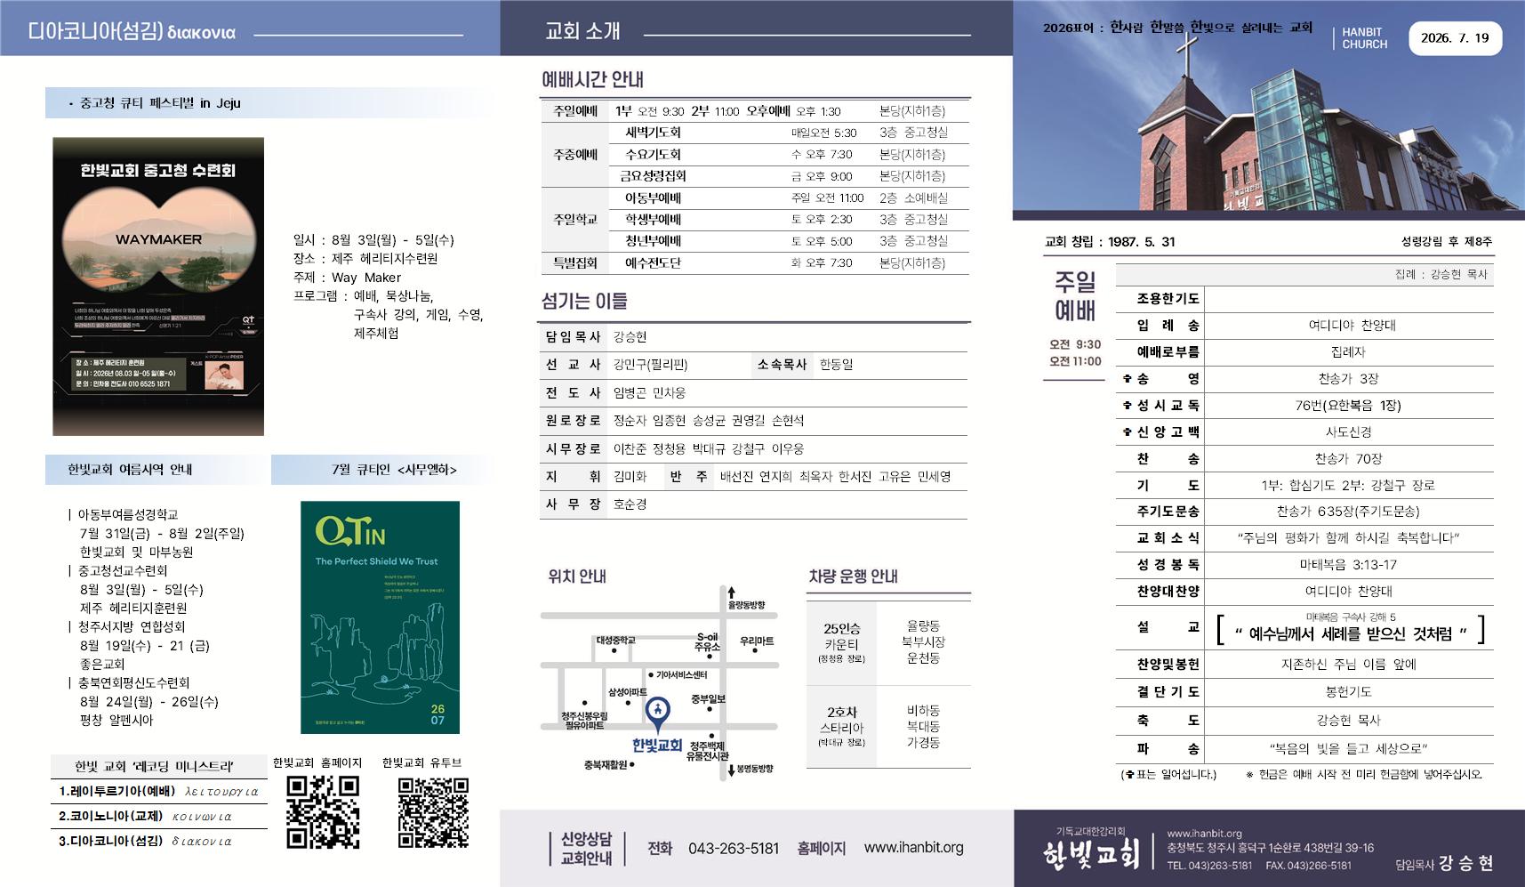Click the 2호차 스타리아 vehicle cell
The height and width of the screenshot is (887, 1525).
(x=841, y=727)
